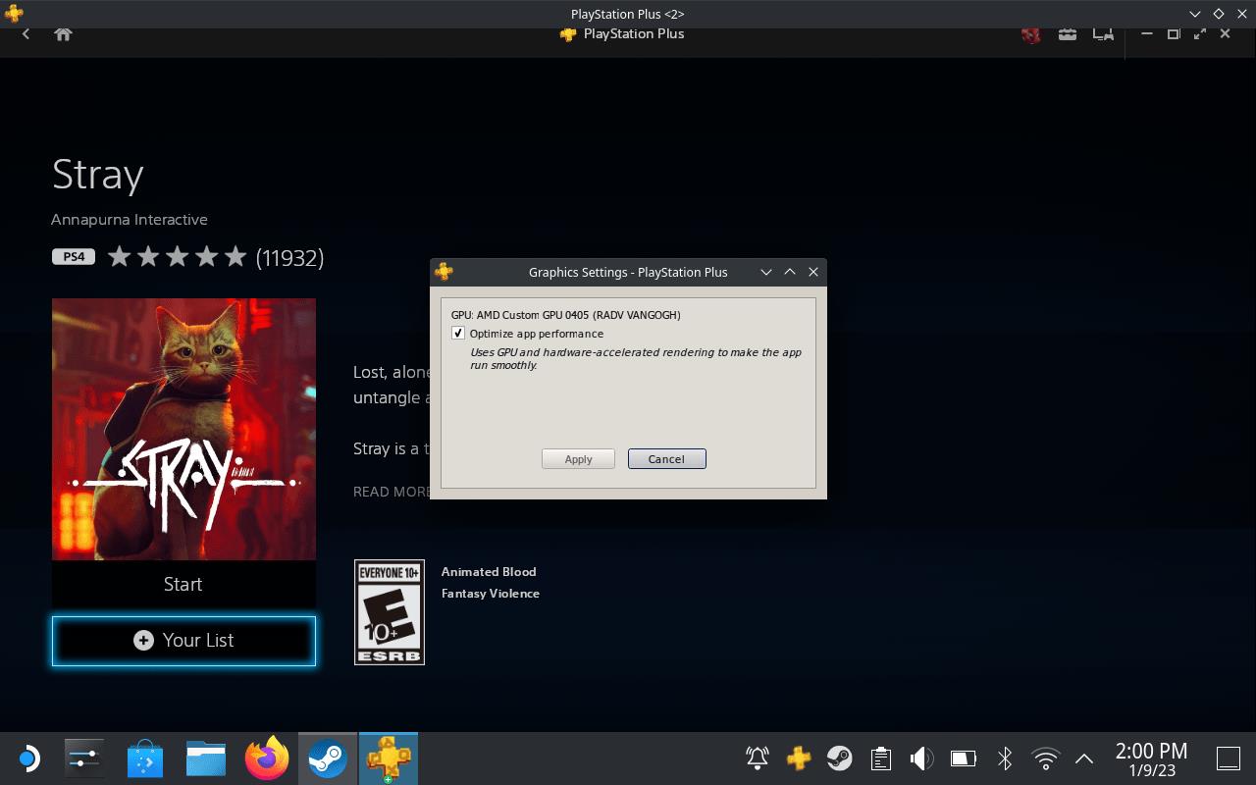Uncheck Optimize app performance checkbox
The width and height of the screenshot is (1256, 785).
(x=458, y=334)
